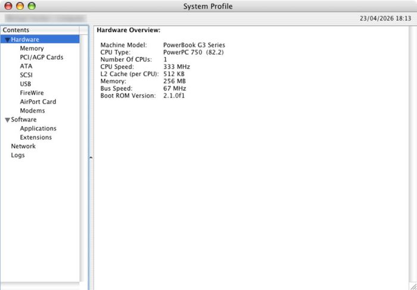
Task: Click the CPU Speed label
Action: (x=117, y=67)
